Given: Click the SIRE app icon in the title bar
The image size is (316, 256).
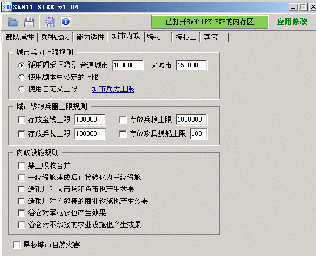Looking at the screenshot, I should tap(7, 7).
